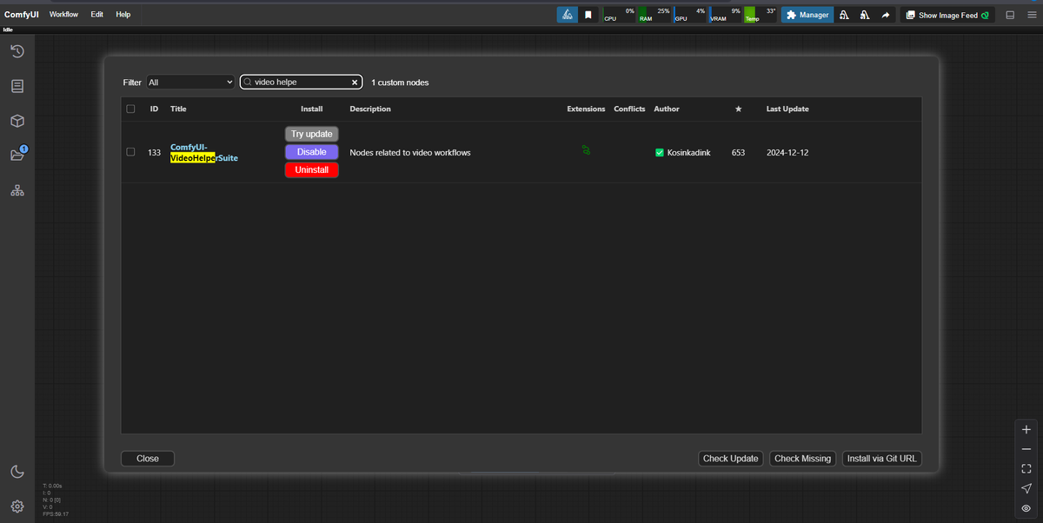This screenshot has width=1043, height=523.
Task: Click the blue logo icon in top toolbar
Action: (x=567, y=15)
